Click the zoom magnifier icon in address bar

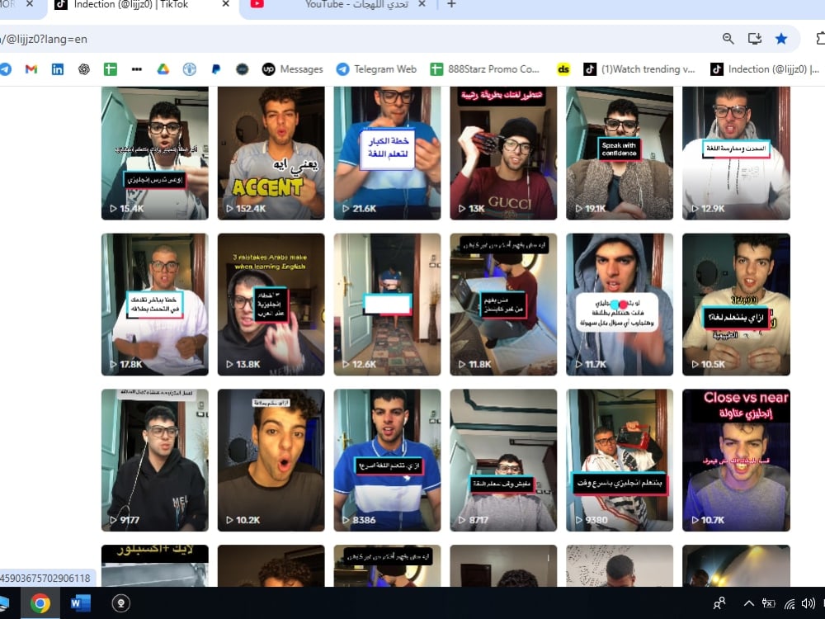[x=728, y=39]
